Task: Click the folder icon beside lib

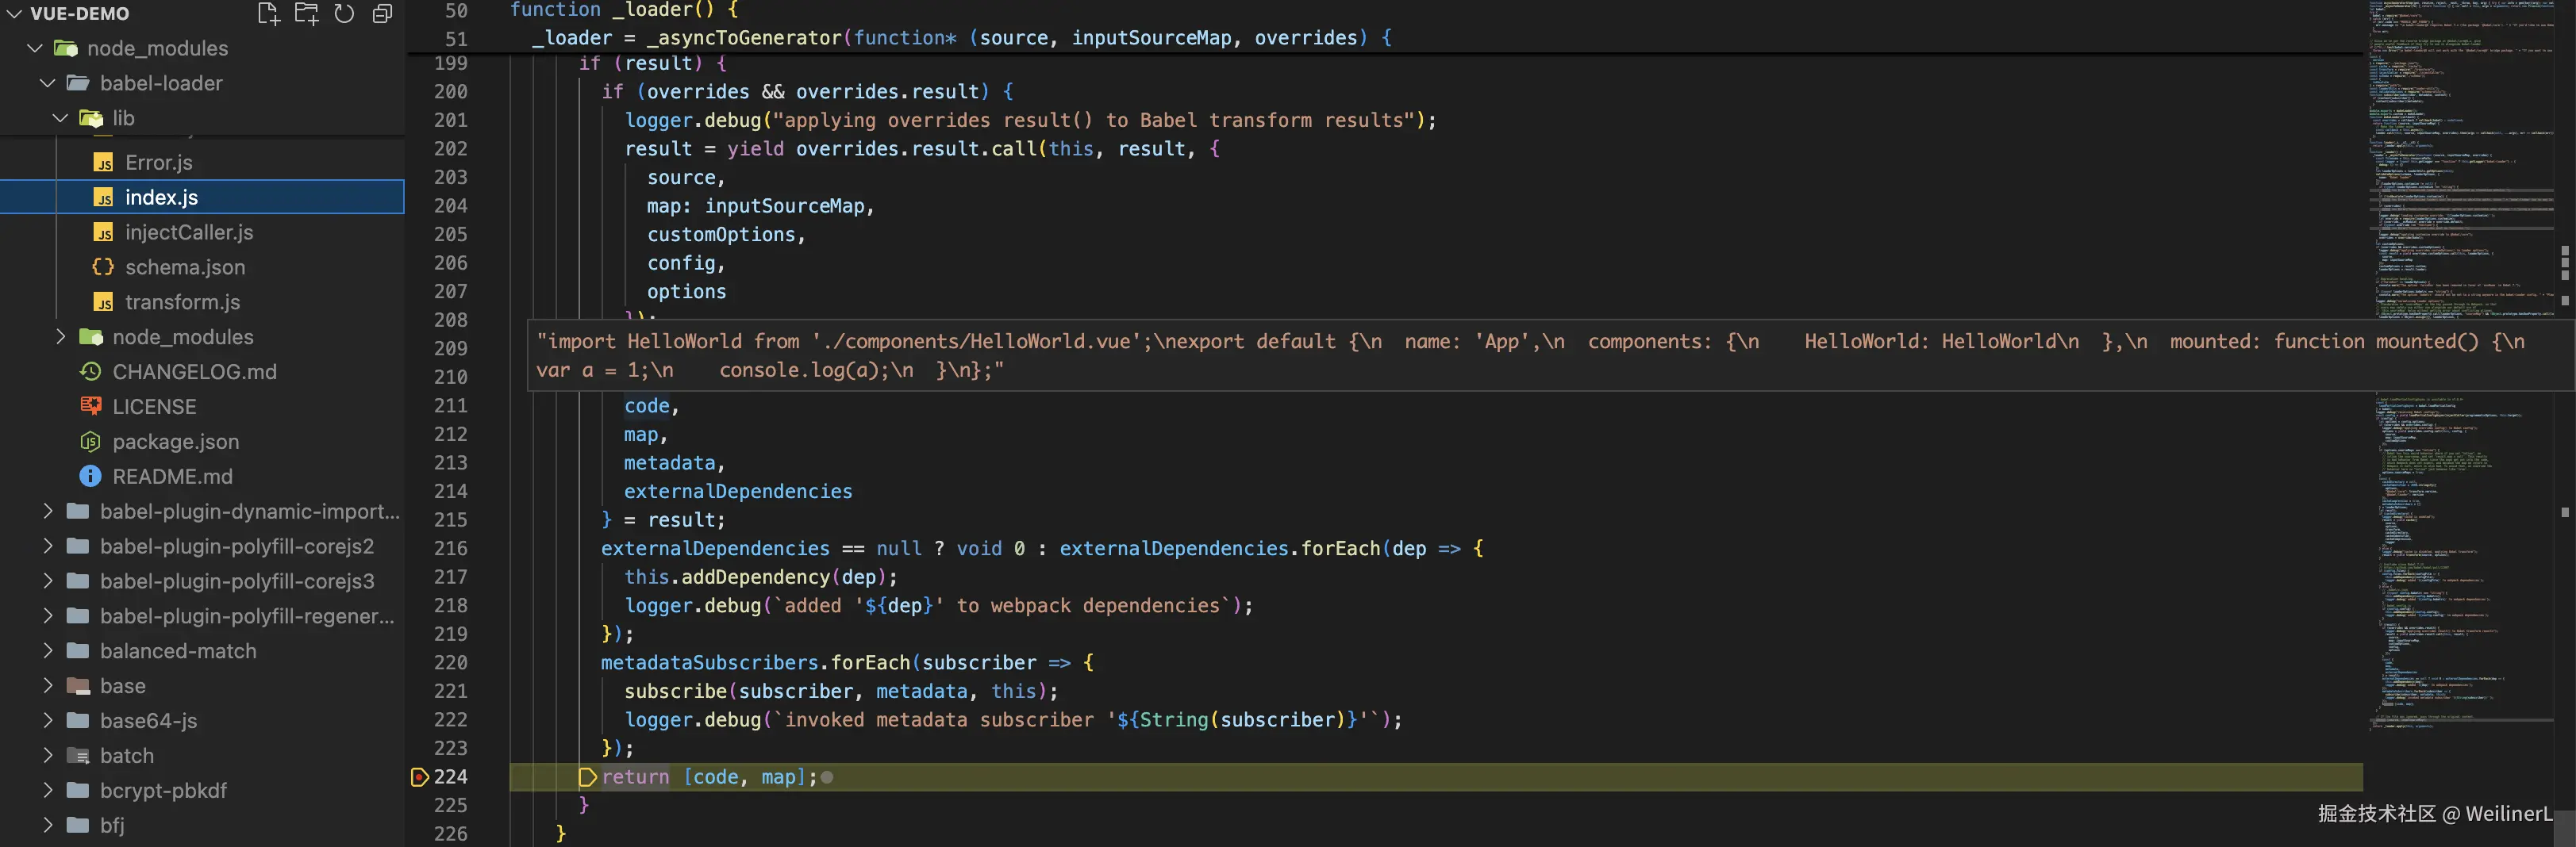Action: (x=91, y=118)
